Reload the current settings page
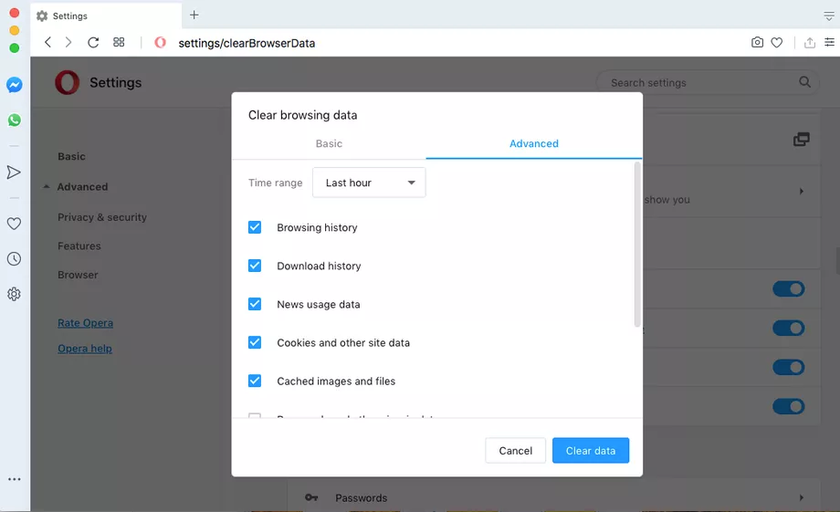This screenshot has width=840, height=512. click(93, 42)
